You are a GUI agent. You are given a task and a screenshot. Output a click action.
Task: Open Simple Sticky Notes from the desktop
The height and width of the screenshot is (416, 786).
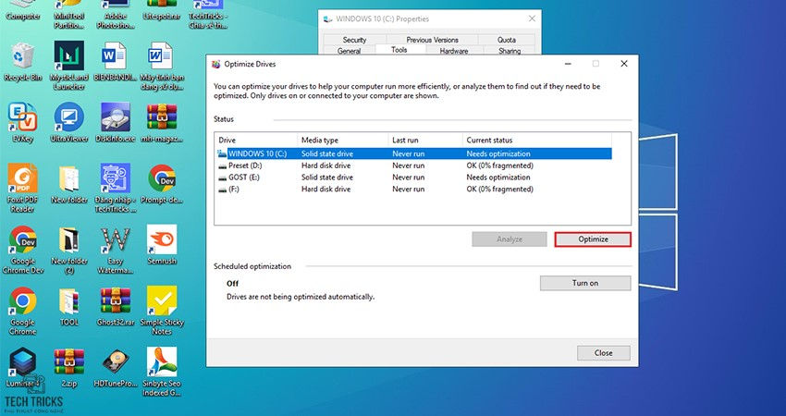[x=162, y=311]
